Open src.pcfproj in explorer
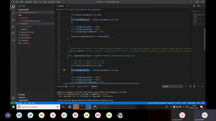 [24, 40]
